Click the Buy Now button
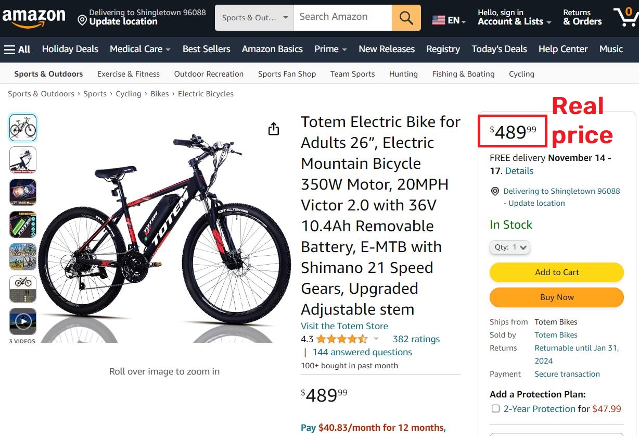Image resolution: width=639 pixels, height=436 pixels. pyautogui.click(x=556, y=297)
